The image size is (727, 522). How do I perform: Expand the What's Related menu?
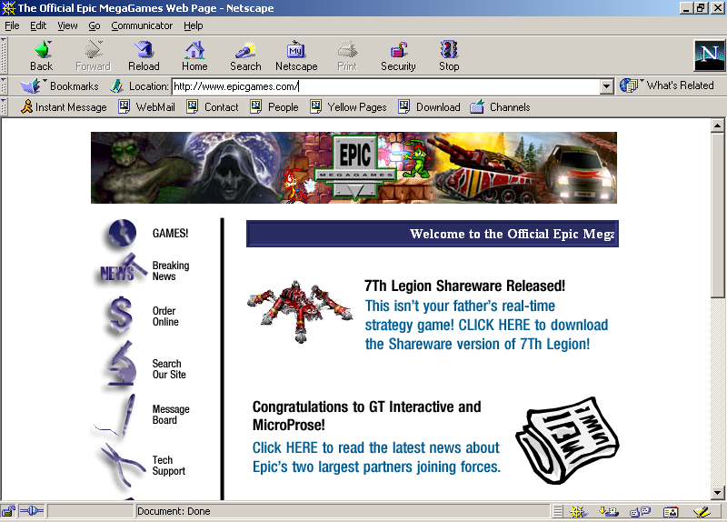tap(668, 85)
